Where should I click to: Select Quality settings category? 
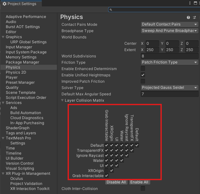12,88
